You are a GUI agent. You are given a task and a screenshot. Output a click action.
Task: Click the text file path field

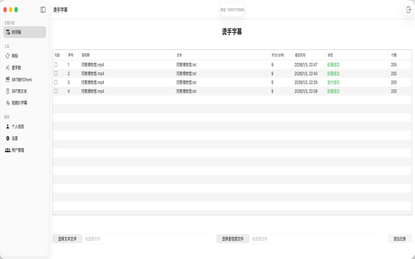(x=147, y=239)
